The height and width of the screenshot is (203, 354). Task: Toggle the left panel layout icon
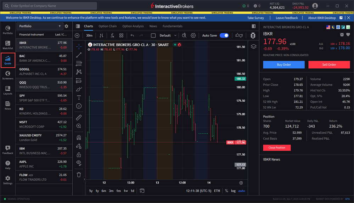[x=78, y=26]
